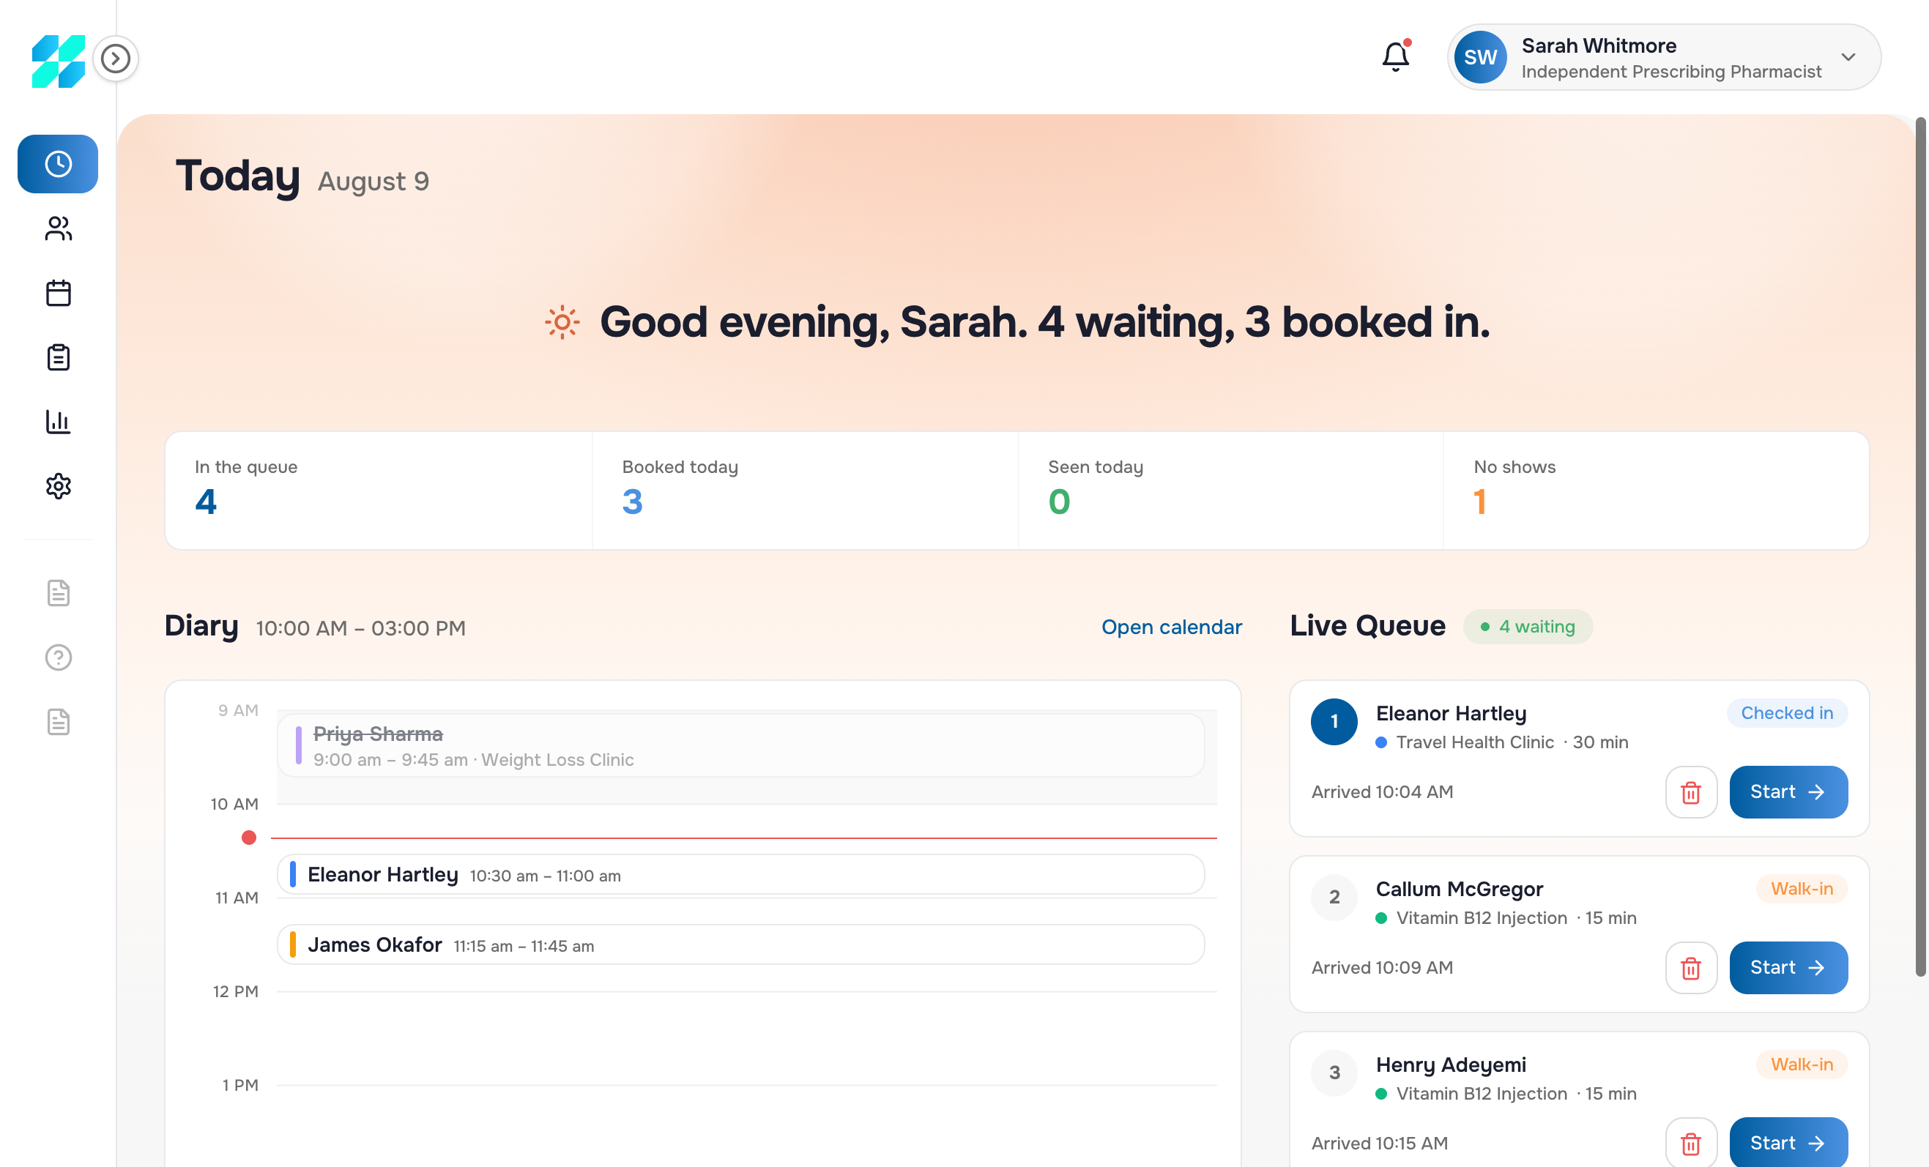Click the 4 waiting badge
This screenshot has width=1929, height=1167.
click(x=1528, y=627)
